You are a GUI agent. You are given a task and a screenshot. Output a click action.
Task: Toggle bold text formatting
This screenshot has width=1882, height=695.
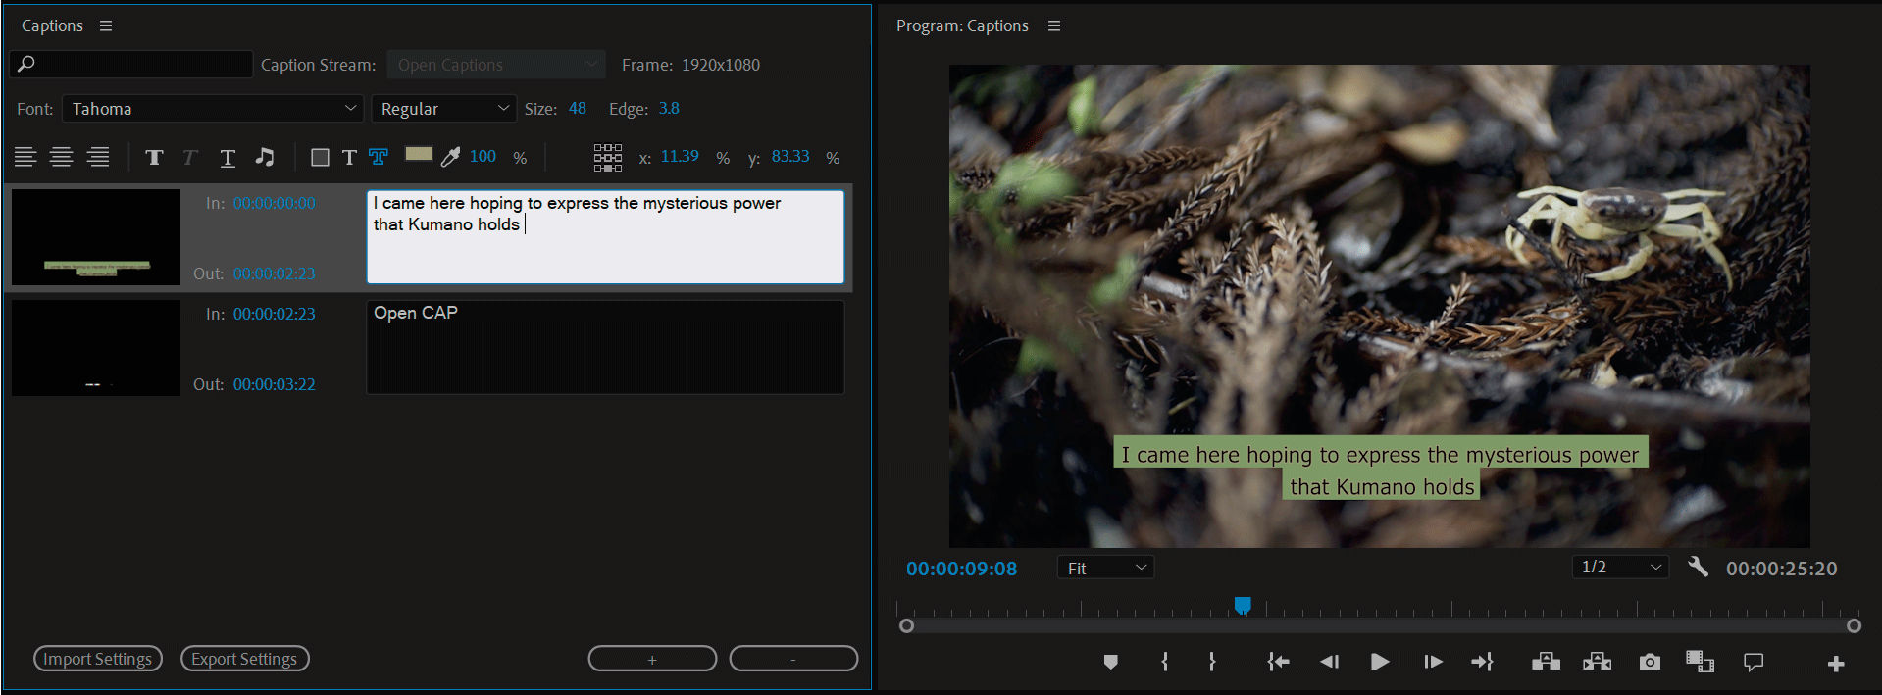tap(154, 157)
